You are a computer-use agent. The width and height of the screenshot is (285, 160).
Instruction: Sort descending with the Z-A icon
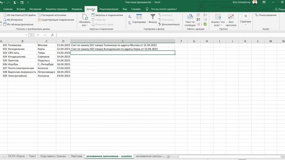click(130, 23)
